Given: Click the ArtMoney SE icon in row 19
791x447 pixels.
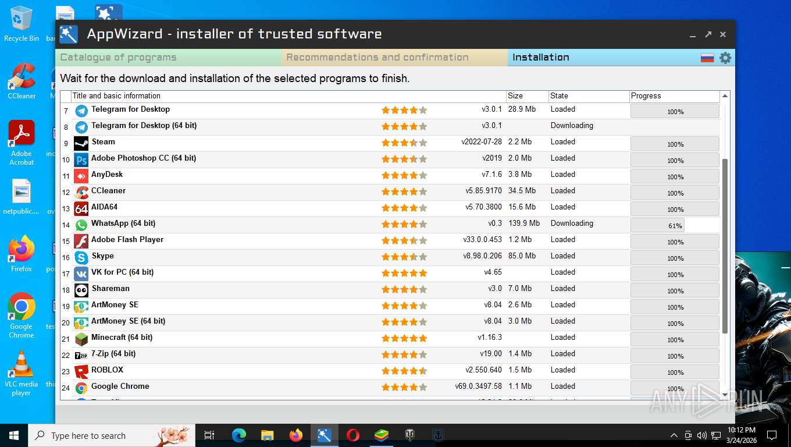Looking at the screenshot, I should [x=81, y=306].
